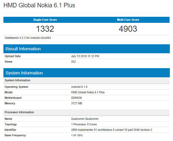
Task: Click the July 13 2018 11:12 PM value
Action: tap(85, 56)
